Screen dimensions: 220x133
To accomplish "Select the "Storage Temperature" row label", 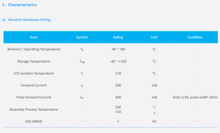I will pos(34,62).
